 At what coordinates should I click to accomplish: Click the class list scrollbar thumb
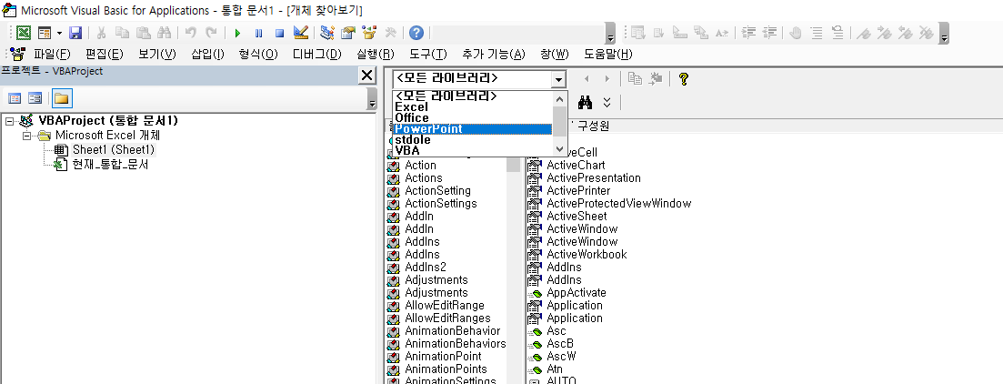point(513,164)
